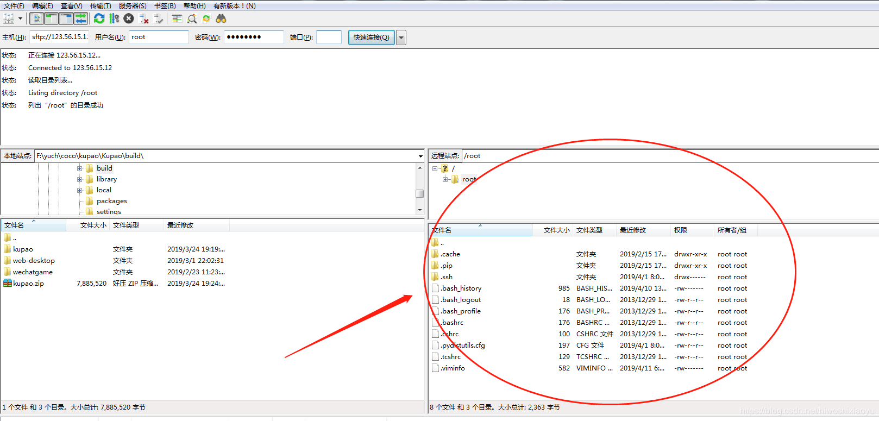Select the remote .bash_history file
This screenshot has height=421, width=879.
pyautogui.click(x=461, y=288)
